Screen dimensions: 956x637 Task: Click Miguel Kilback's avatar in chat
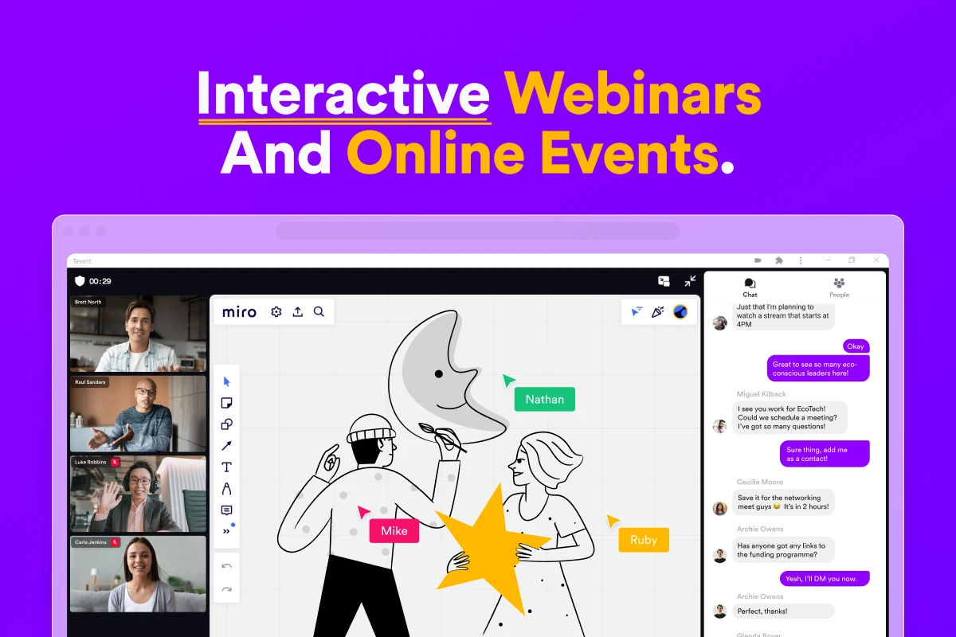click(x=720, y=426)
